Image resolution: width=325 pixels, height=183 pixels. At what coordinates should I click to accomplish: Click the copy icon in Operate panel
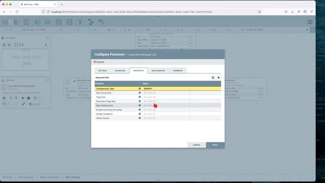[4, 104]
